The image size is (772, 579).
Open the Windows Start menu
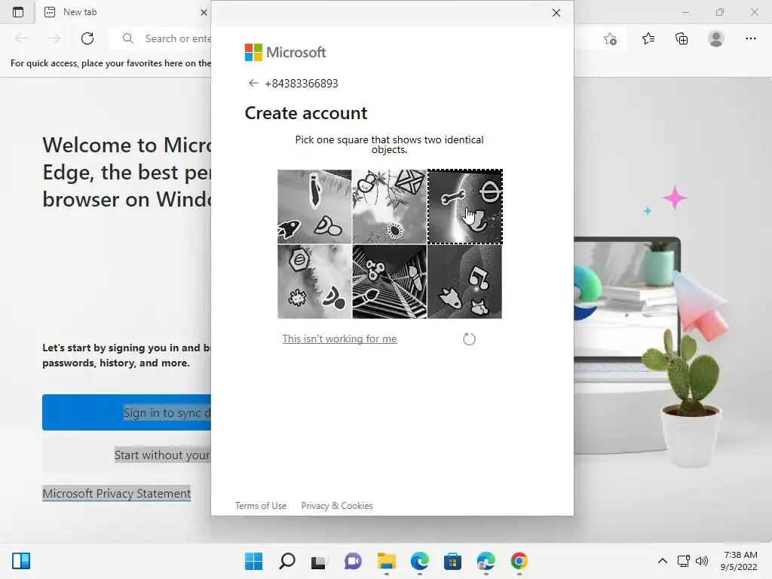(253, 561)
